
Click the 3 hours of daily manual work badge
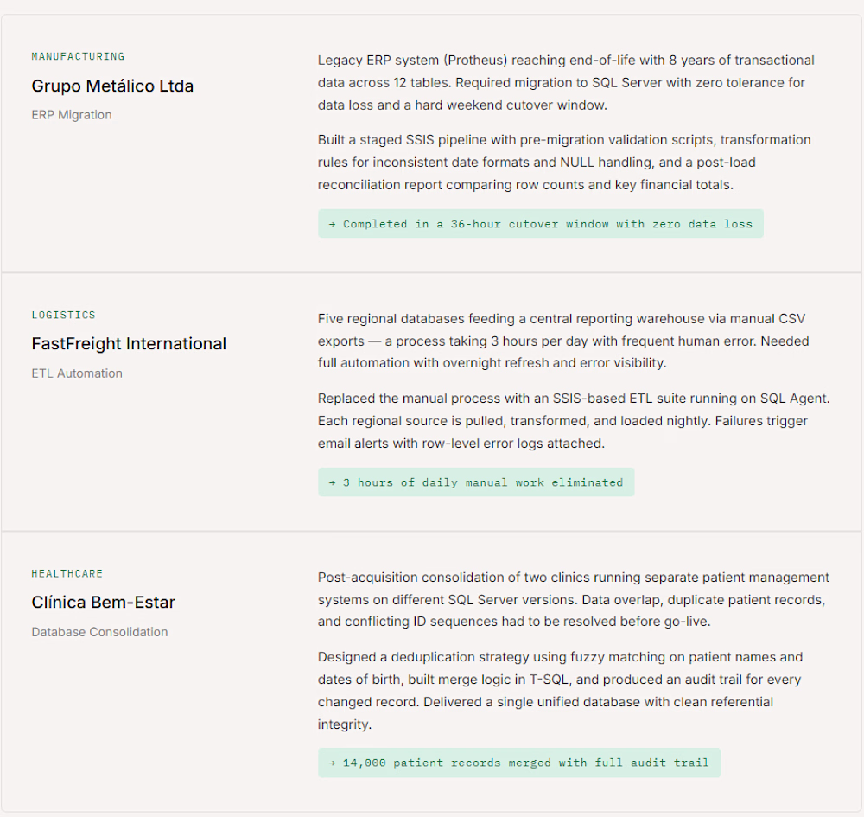[x=476, y=482]
